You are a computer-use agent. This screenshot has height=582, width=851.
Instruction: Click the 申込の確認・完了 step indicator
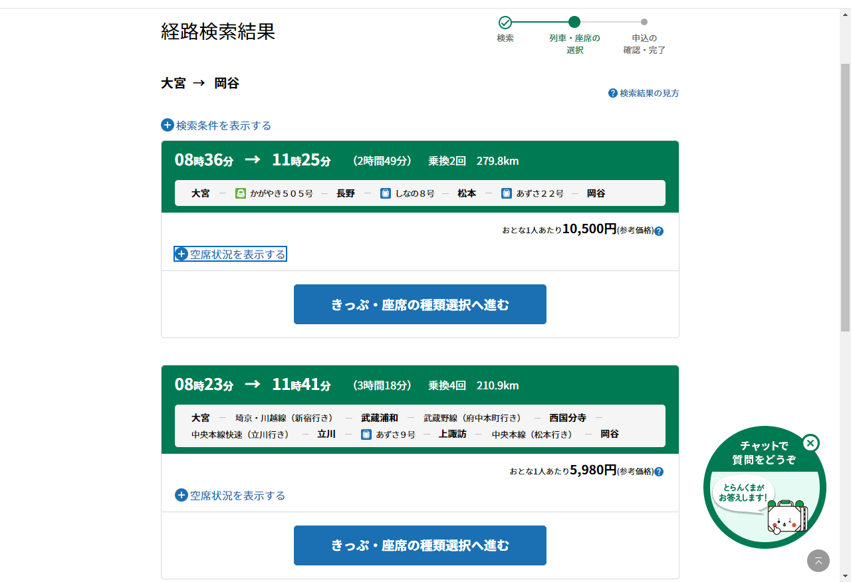644,23
